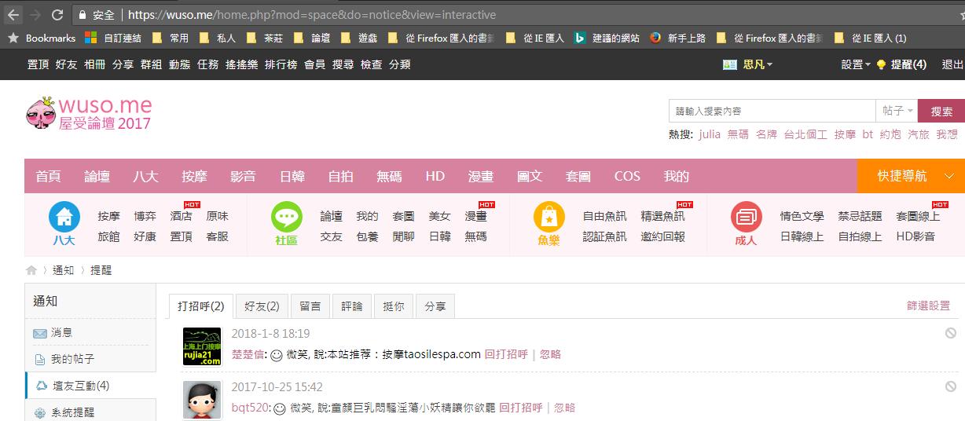Click 回打招呼 for 楚楚信's greeting
Image resolution: width=965 pixels, height=421 pixels.
pos(505,354)
